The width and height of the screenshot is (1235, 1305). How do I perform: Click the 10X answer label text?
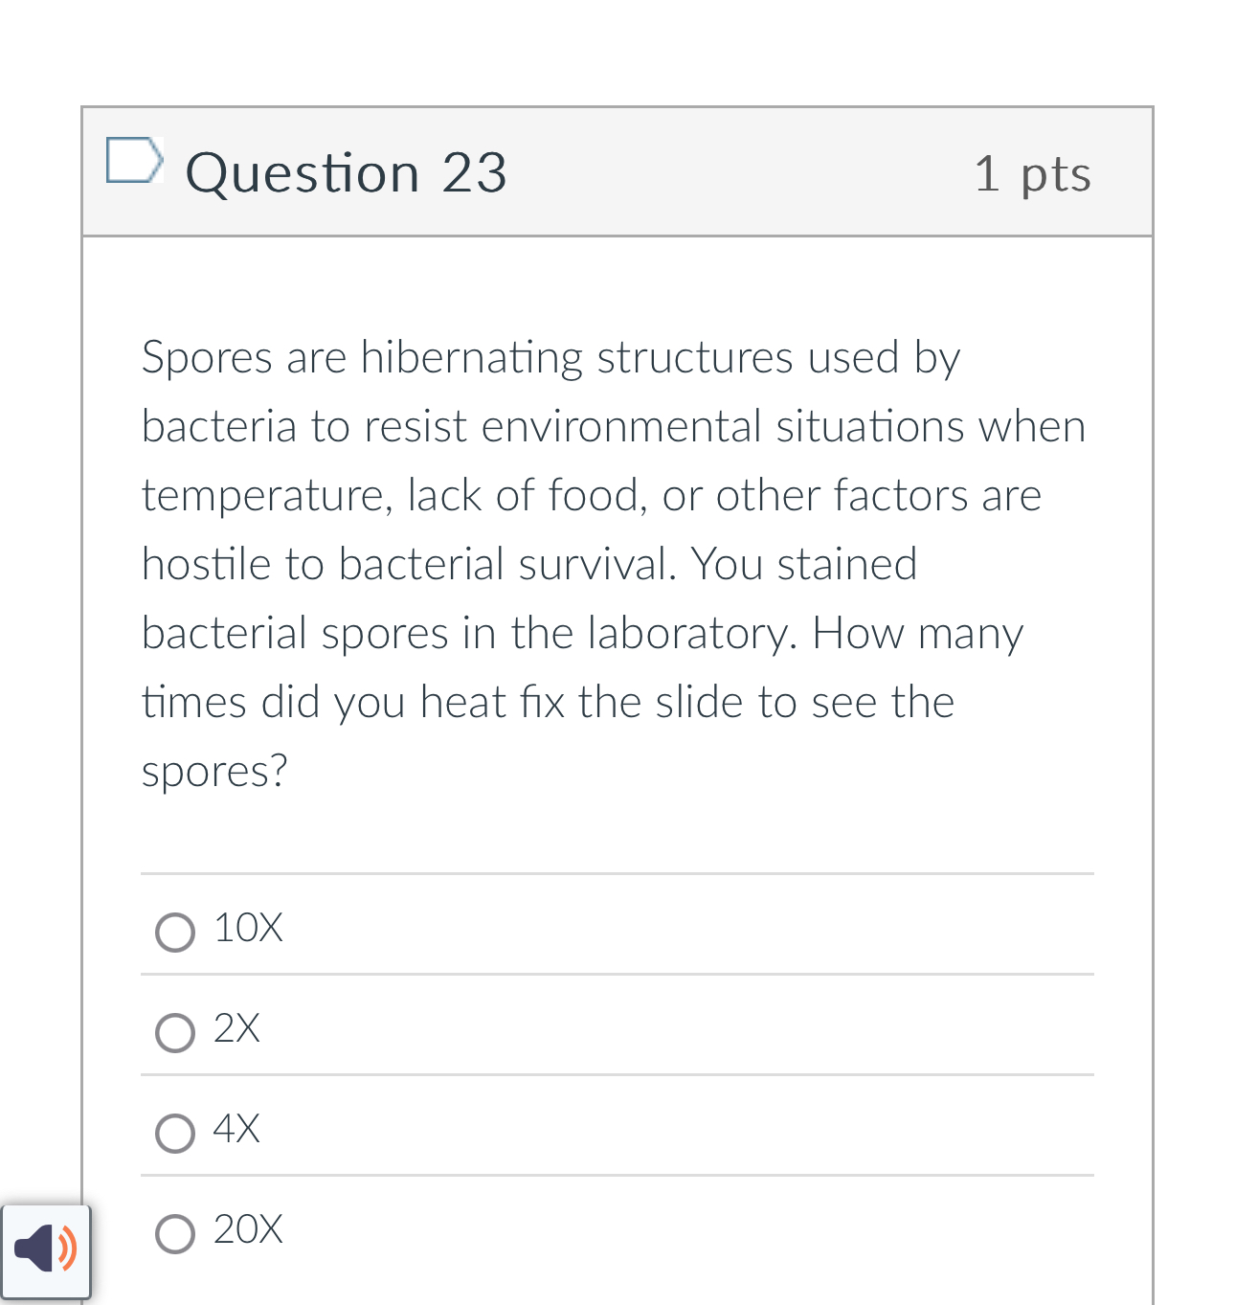tap(248, 928)
